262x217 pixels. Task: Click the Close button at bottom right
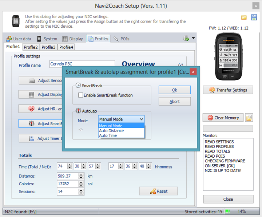pyautogui.click(x=228, y=199)
